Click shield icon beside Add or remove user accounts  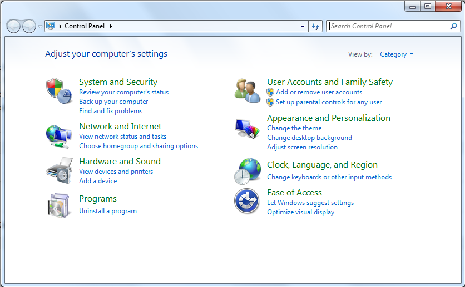(x=270, y=92)
